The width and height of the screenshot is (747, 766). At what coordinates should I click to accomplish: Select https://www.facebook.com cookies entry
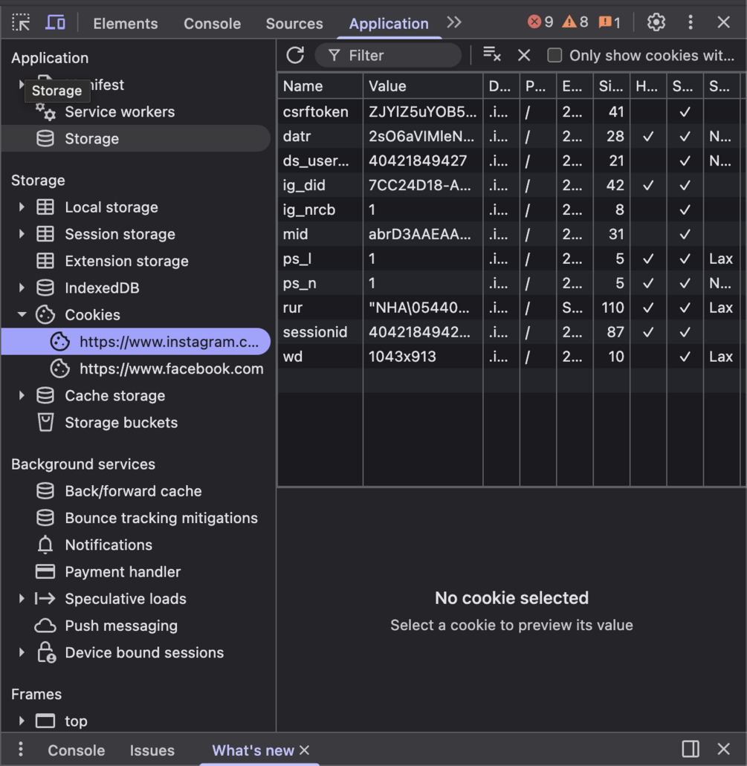(x=136, y=369)
